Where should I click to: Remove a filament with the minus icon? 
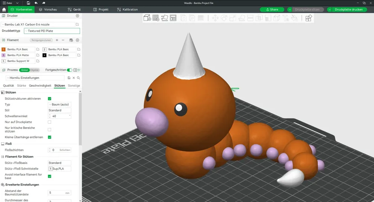click(x=63, y=40)
